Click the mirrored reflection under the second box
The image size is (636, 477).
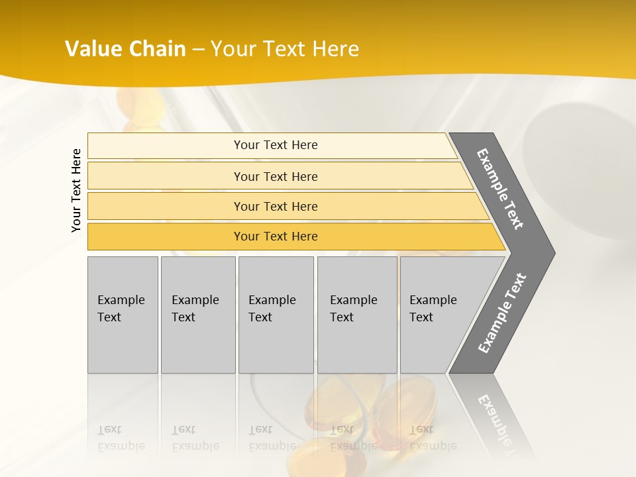coord(197,437)
